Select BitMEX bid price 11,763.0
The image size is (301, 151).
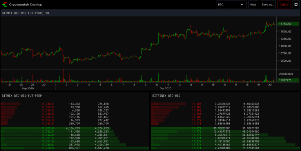(47, 128)
